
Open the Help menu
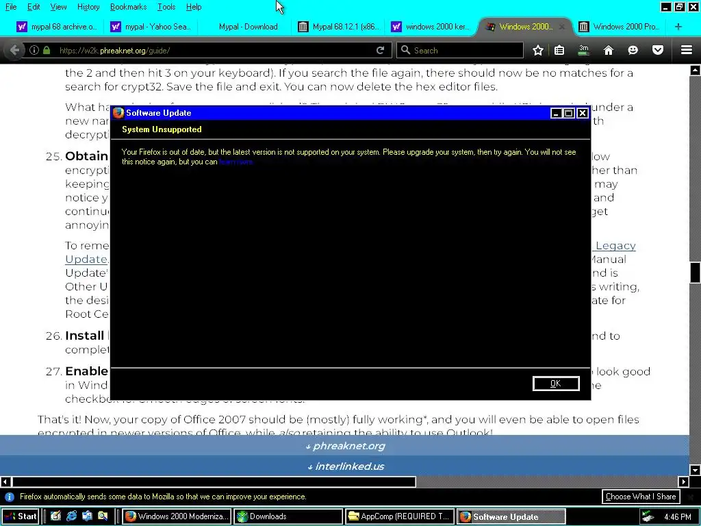click(194, 7)
